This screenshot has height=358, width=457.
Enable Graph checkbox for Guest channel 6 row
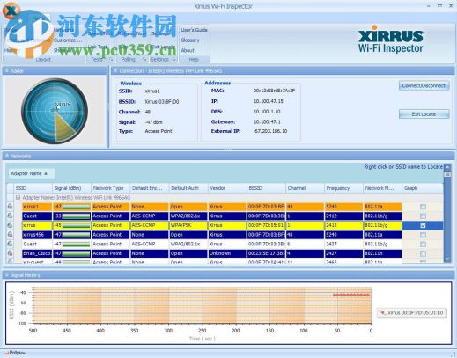pyautogui.click(x=423, y=245)
